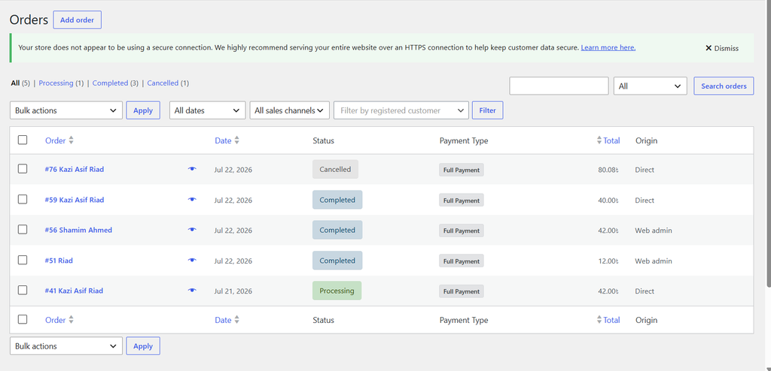This screenshot has height=371, width=771.
Task: Click the Search orders button
Action: point(724,86)
